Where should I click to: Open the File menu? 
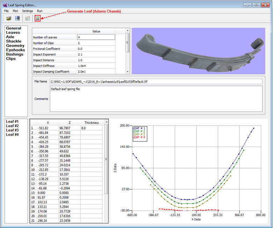pyautogui.click(x=6, y=11)
